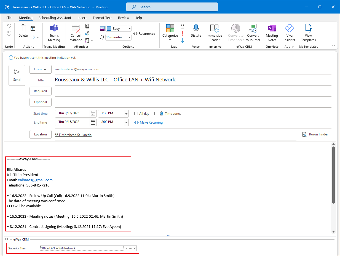Click the message body scrollbar thumb
Viewport: 340px width, 256px height.
[333, 175]
